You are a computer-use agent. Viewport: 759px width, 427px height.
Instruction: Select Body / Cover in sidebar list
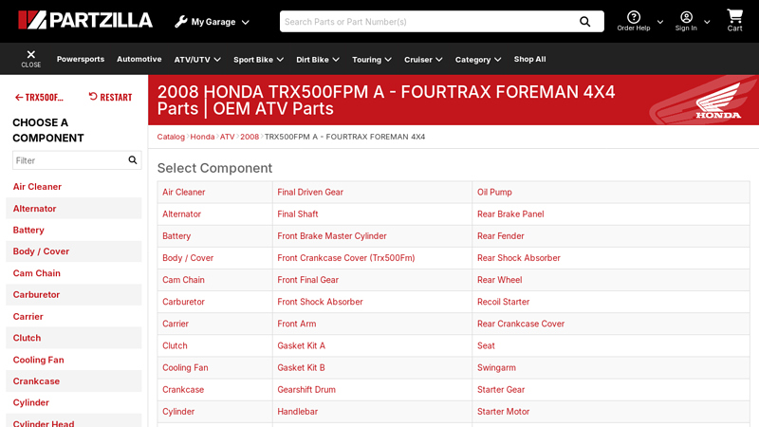41,251
